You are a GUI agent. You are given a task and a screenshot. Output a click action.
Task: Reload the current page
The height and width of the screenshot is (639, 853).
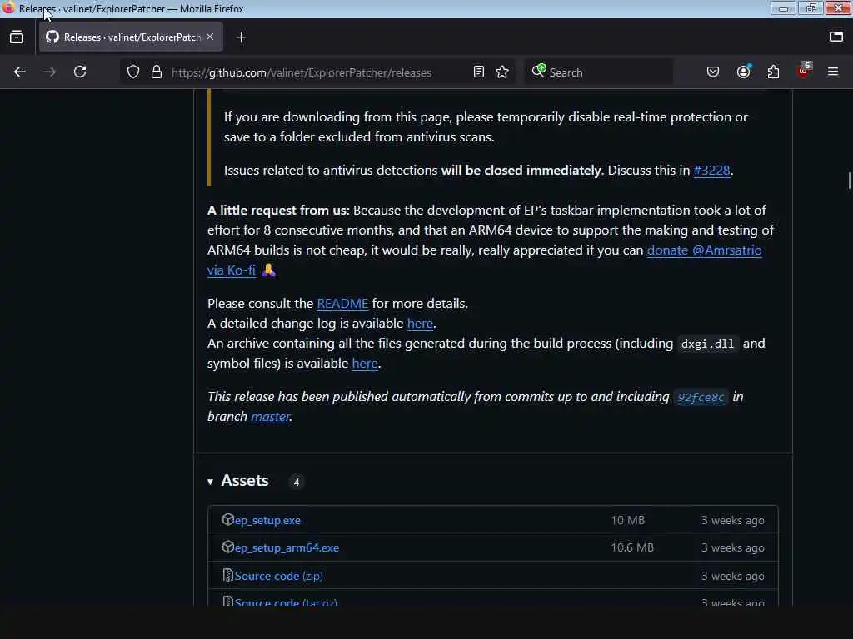[80, 72]
